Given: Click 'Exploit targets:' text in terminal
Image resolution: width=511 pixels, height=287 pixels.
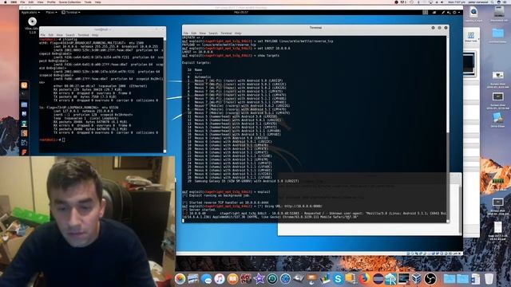Looking at the screenshot, I should click(196, 62).
